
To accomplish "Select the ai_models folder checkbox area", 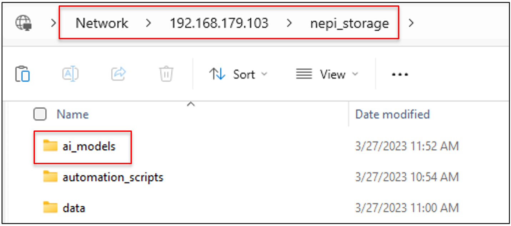I will (40, 146).
